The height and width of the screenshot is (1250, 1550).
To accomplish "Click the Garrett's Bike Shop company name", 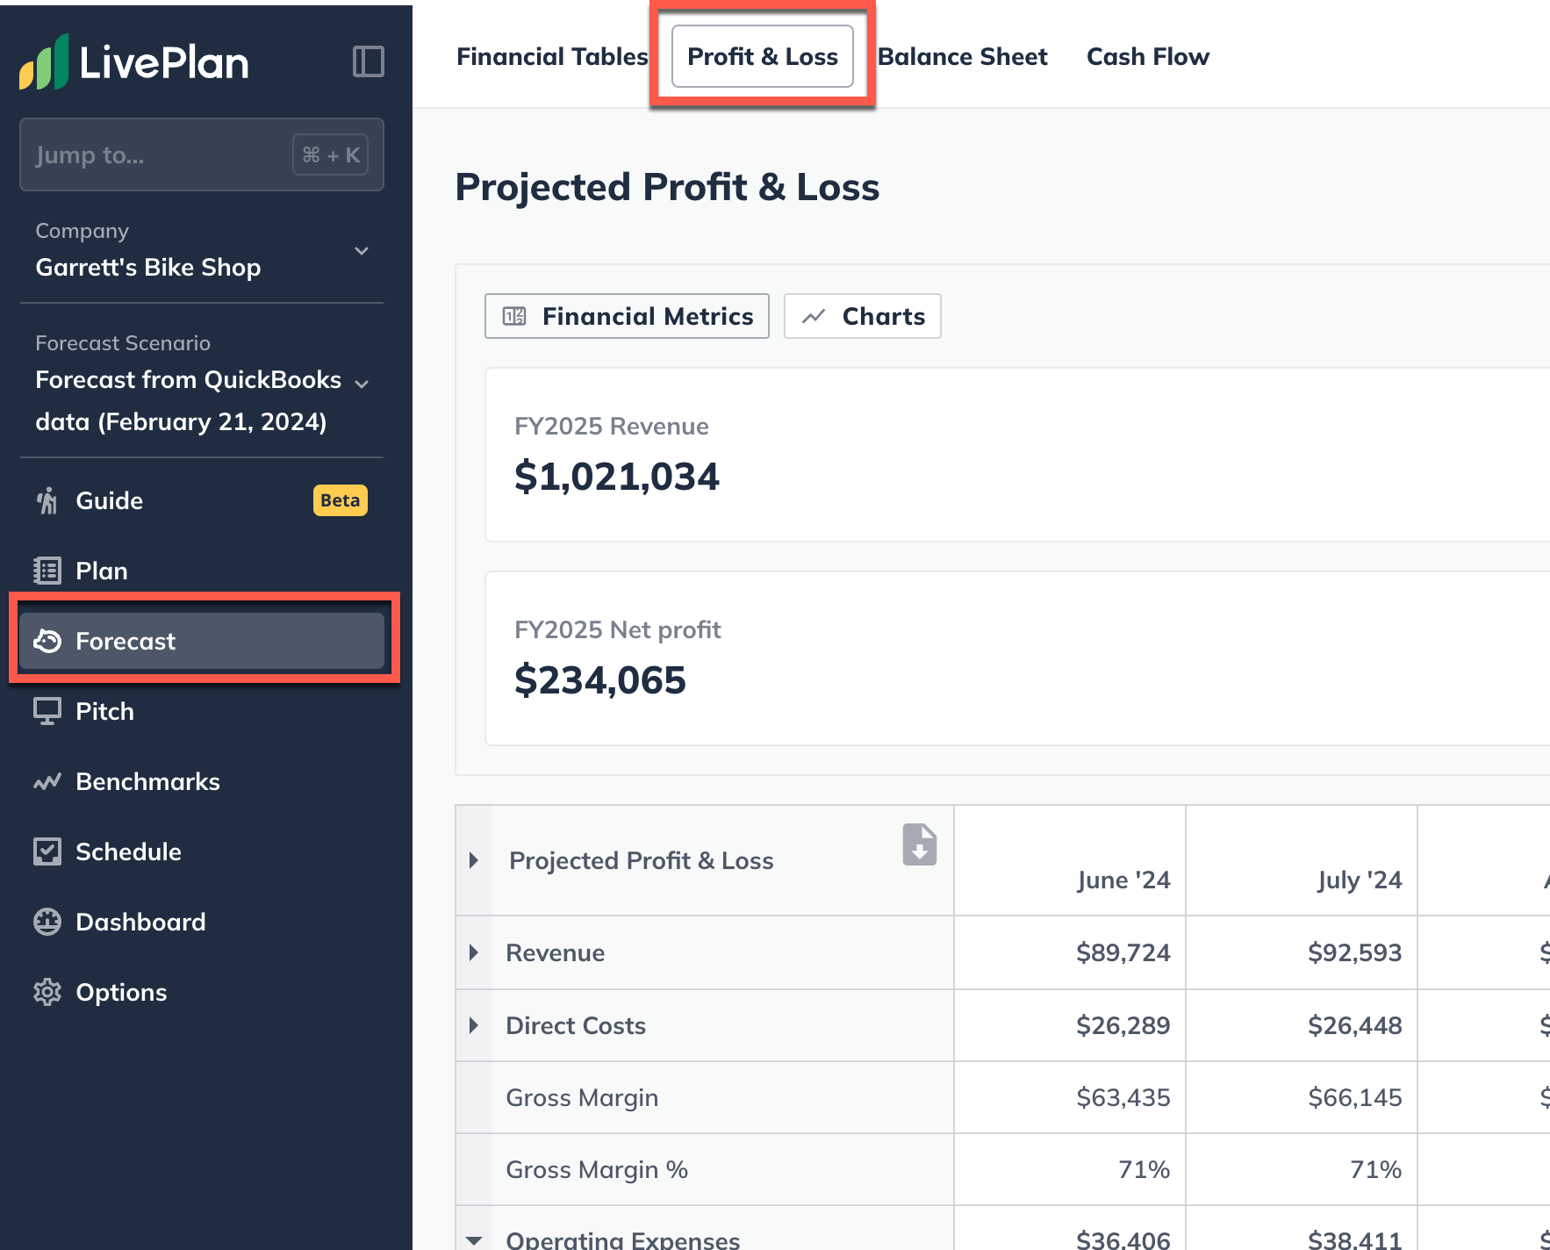I will tap(148, 267).
